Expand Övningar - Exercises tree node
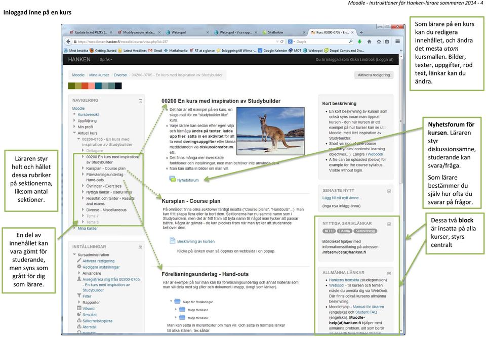 83,186
